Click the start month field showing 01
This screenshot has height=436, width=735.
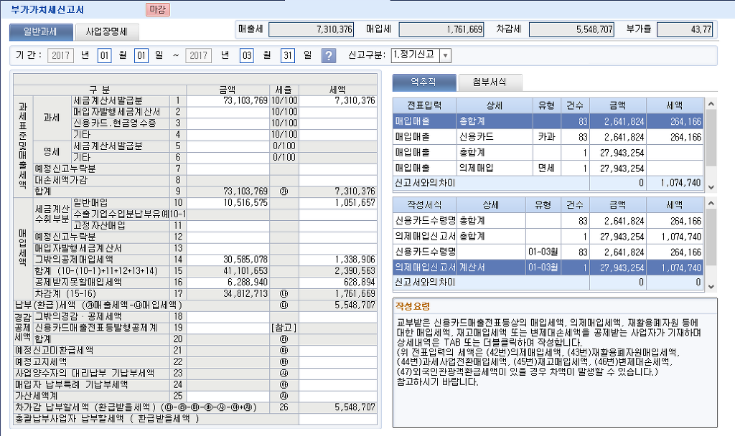[105, 56]
